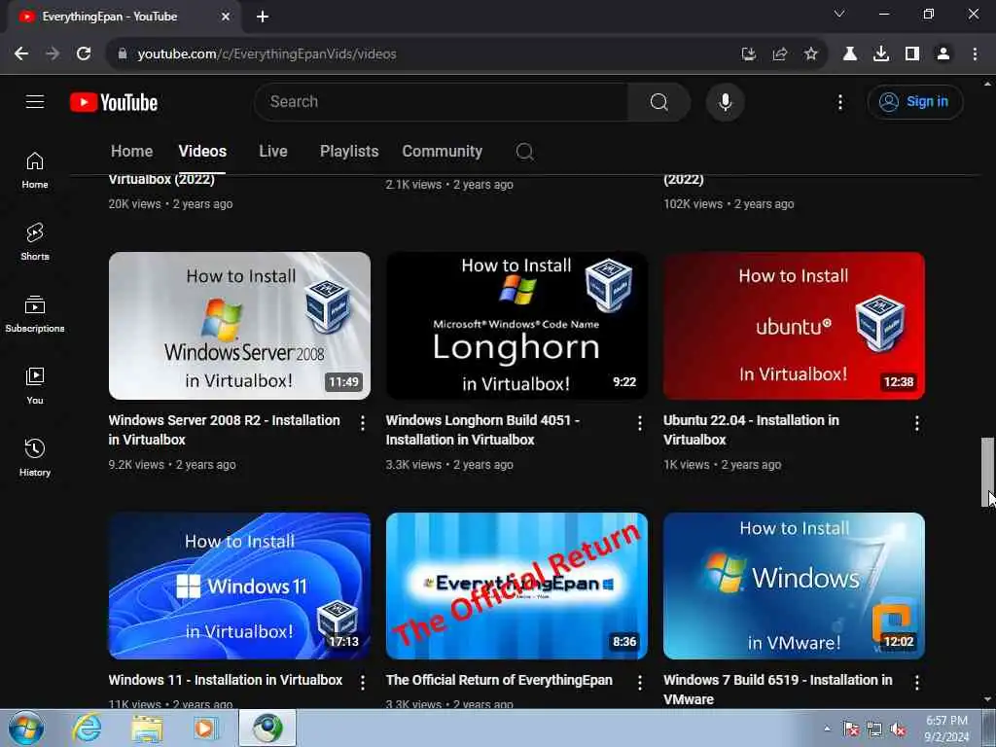The height and width of the screenshot is (747, 996).
Task: Open Chrome three-dot menu
Action: 975,54
